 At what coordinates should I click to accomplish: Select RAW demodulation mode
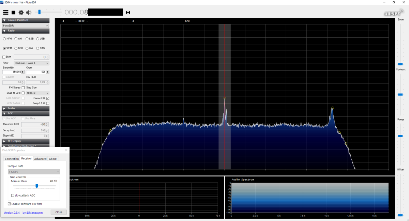41,48
